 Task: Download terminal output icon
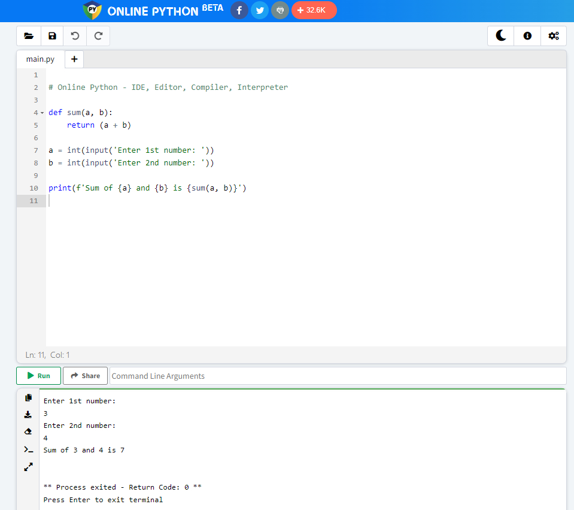(28, 415)
